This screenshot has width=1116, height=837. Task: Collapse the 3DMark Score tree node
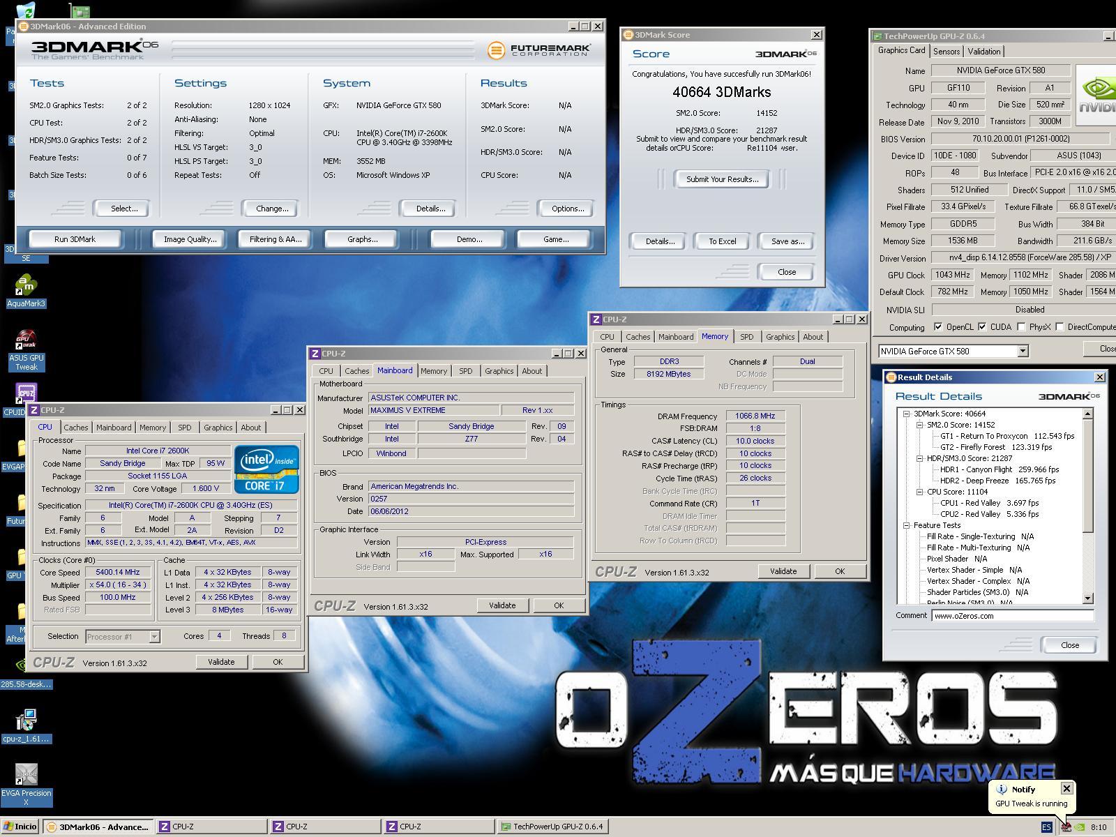[907, 414]
